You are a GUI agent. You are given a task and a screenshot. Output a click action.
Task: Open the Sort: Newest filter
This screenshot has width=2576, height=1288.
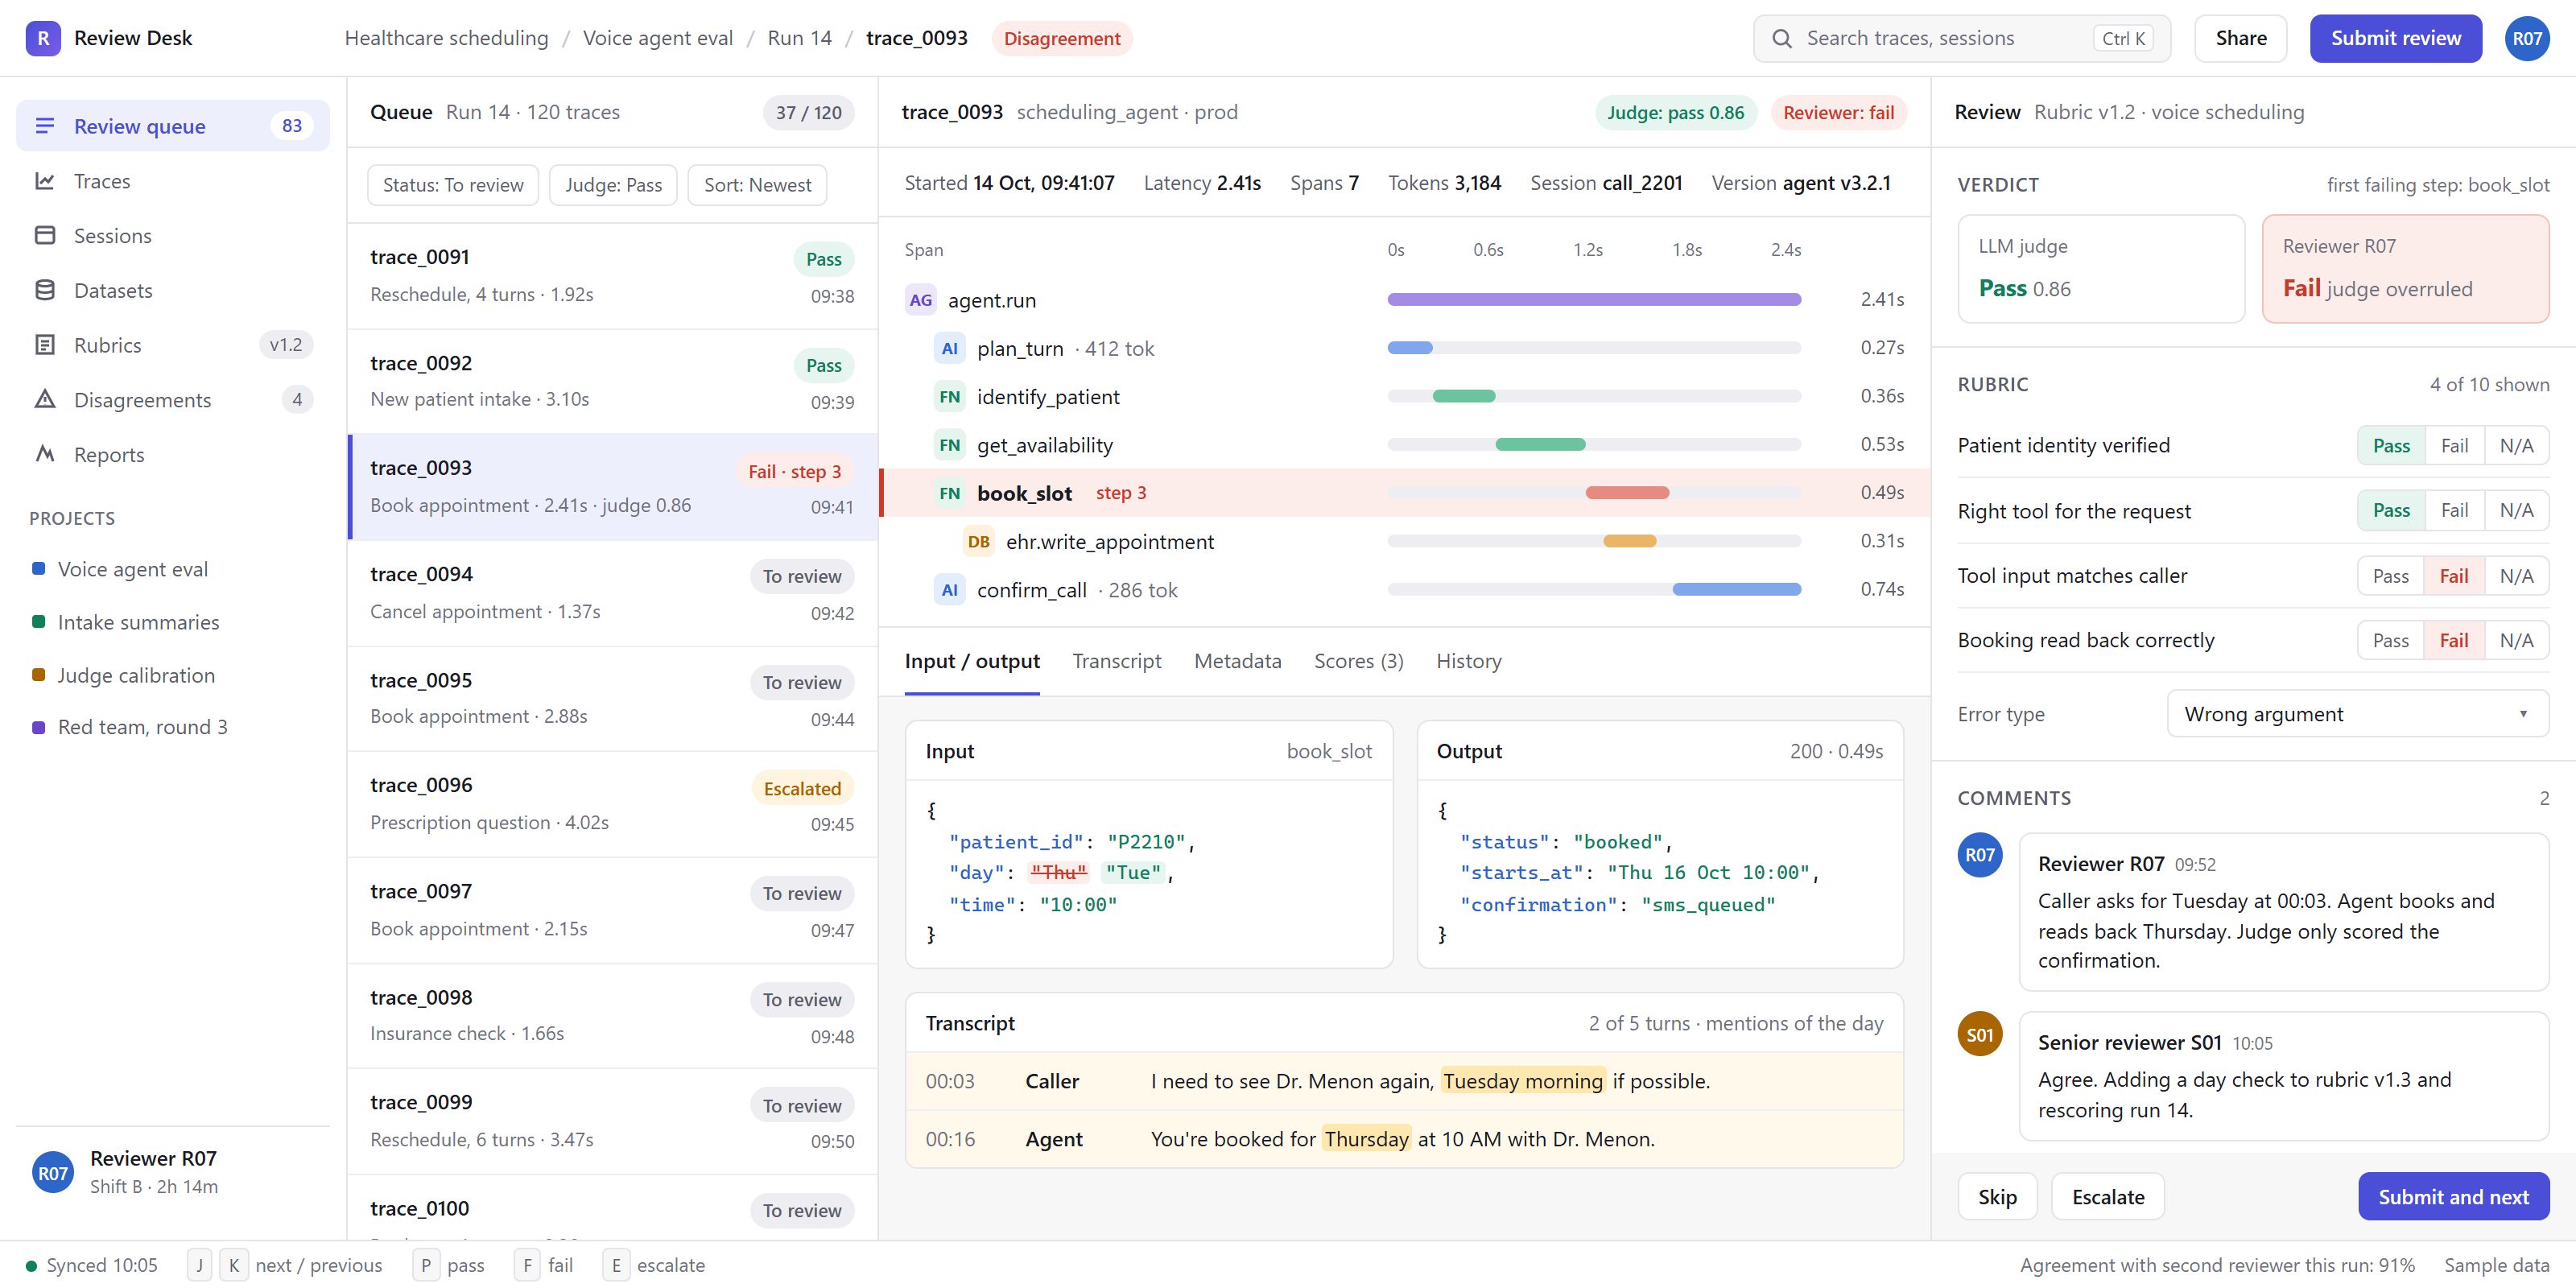click(x=757, y=185)
